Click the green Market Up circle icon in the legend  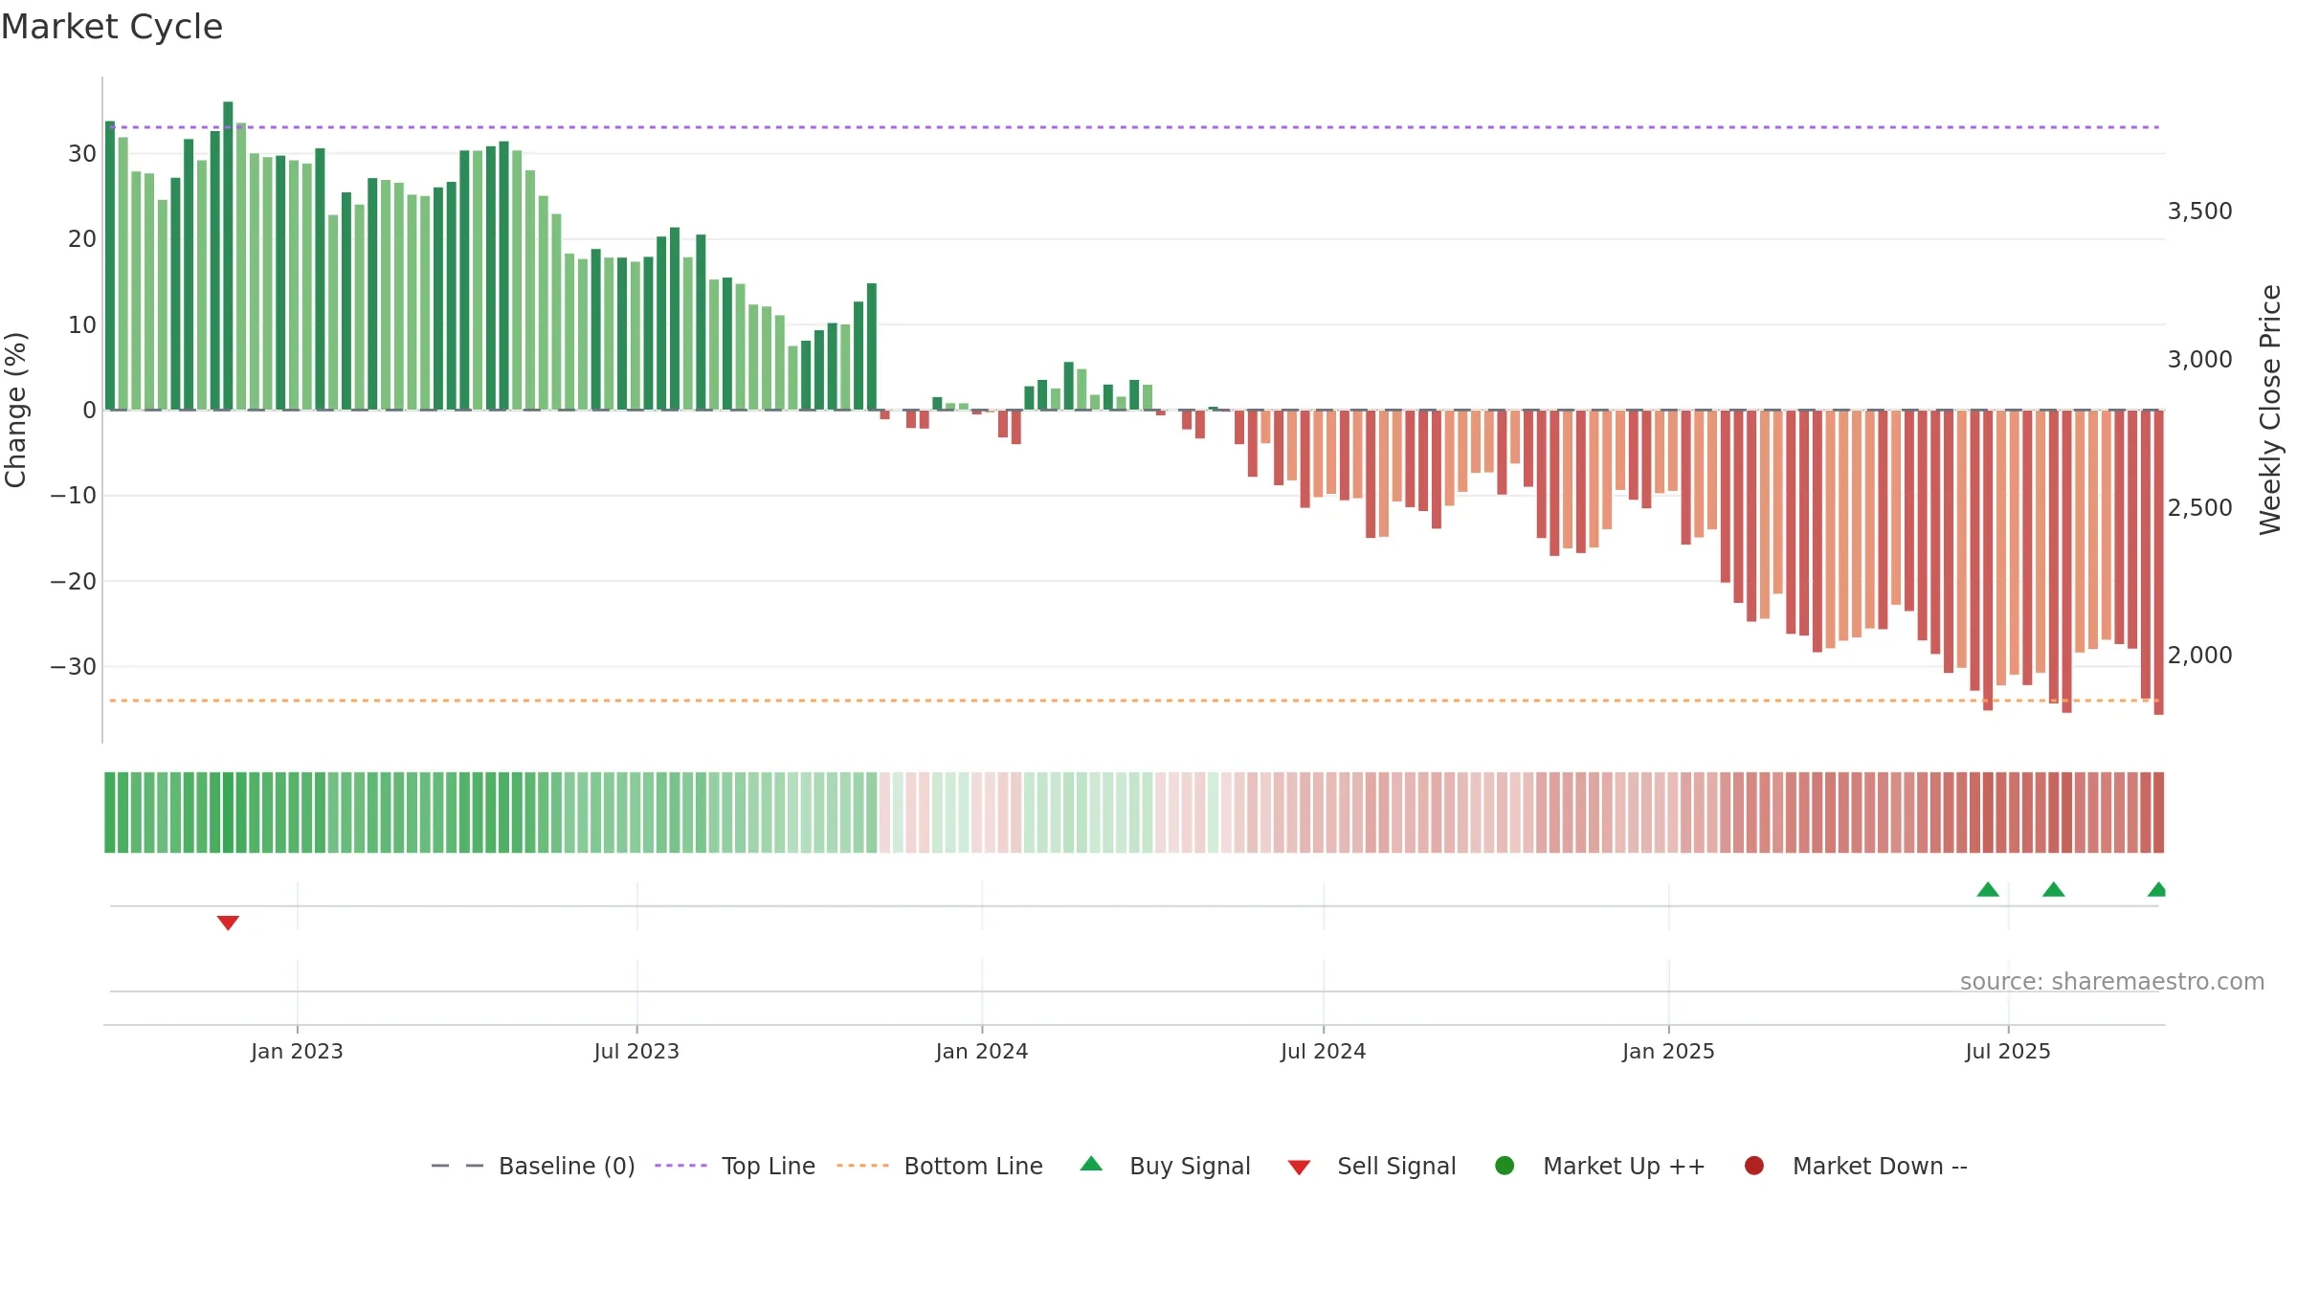[1505, 1166]
